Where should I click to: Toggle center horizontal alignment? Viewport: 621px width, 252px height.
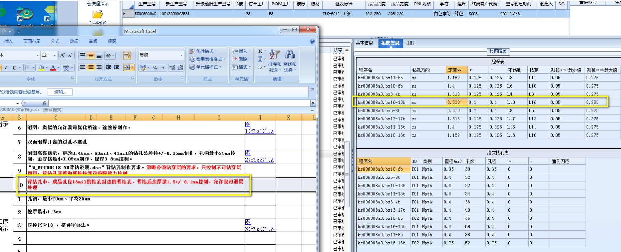coord(91,67)
